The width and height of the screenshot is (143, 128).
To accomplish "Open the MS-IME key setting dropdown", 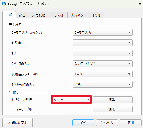I will (x=71, y=100).
